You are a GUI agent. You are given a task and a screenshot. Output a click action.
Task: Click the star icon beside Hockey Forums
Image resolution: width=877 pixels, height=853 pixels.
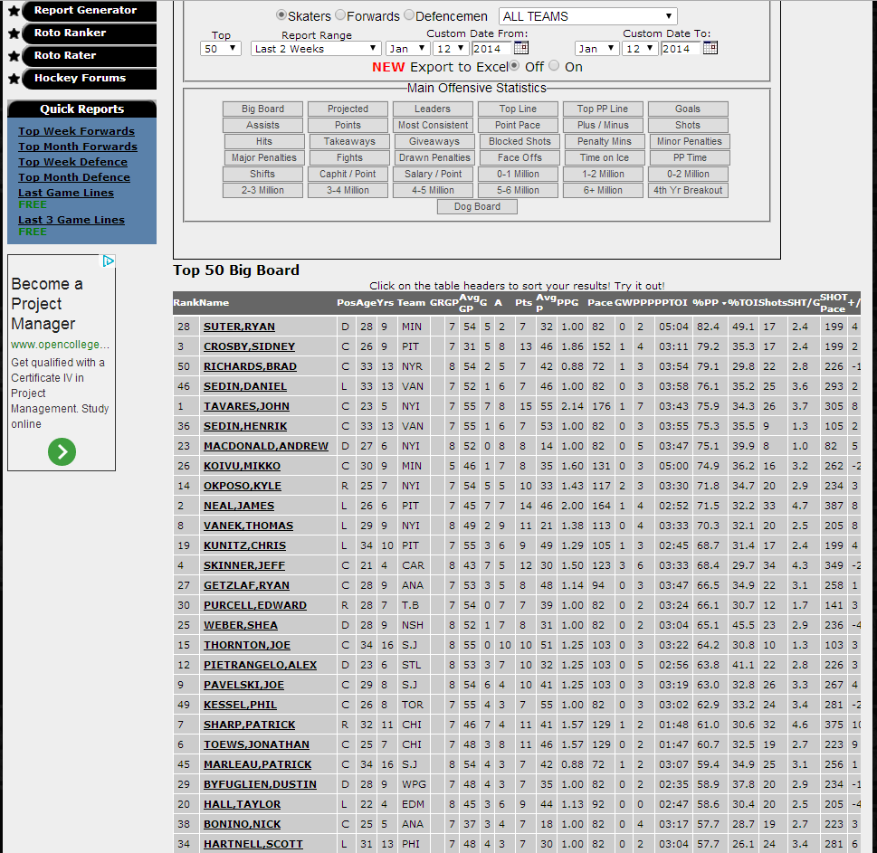tap(14, 79)
